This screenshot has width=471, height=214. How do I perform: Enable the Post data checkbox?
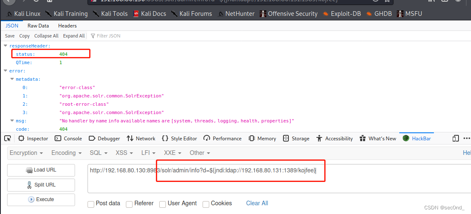pyautogui.click(x=91, y=204)
